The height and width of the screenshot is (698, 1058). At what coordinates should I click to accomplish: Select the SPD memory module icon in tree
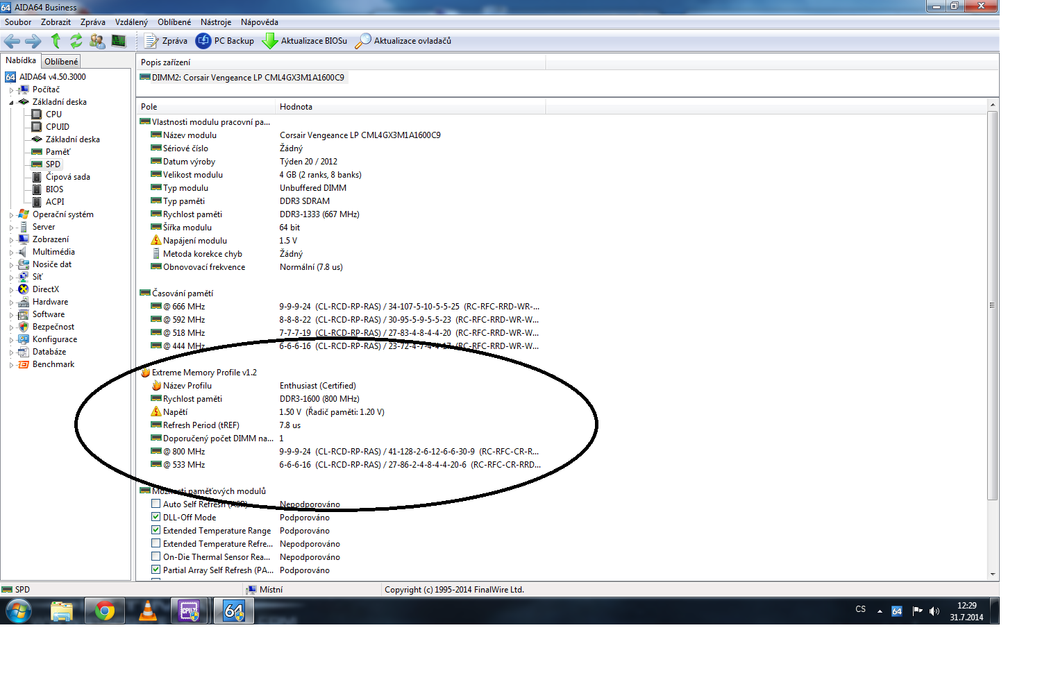pyautogui.click(x=37, y=164)
